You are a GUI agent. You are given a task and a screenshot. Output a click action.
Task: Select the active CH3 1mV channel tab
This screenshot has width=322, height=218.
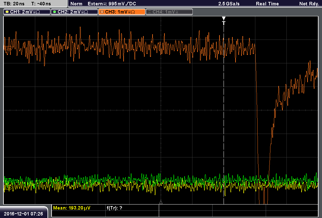pos(122,12)
